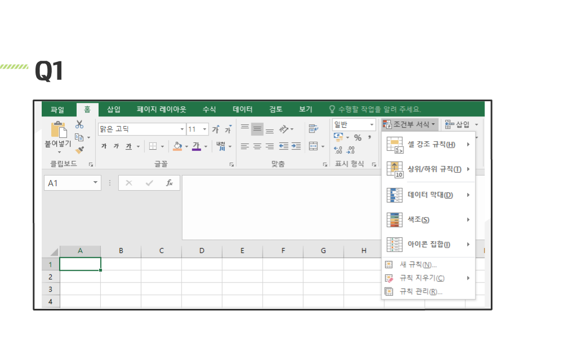This screenshot has height=360, width=577.
Task: Open the font color dropdown arrow
Action: point(206,147)
